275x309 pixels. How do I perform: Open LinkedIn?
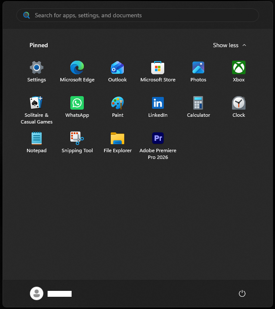[158, 107]
